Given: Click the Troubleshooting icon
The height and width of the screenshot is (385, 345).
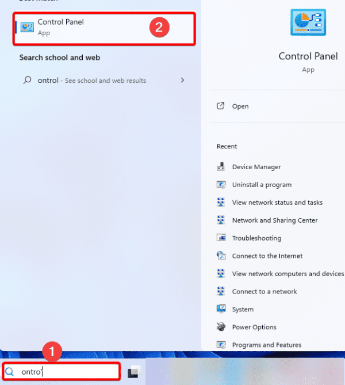Looking at the screenshot, I should click(x=221, y=238).
